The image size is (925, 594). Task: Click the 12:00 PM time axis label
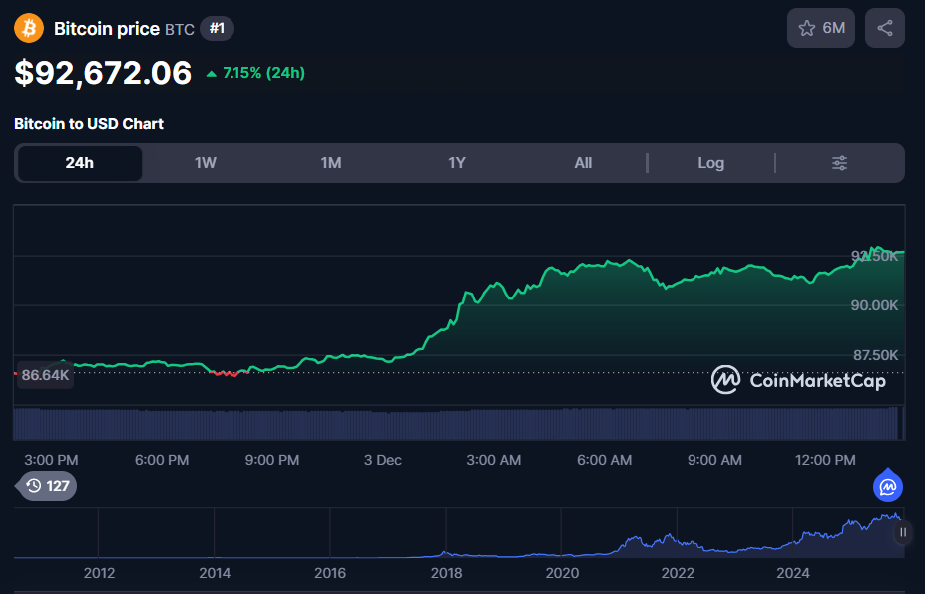[x=825, y=460]
